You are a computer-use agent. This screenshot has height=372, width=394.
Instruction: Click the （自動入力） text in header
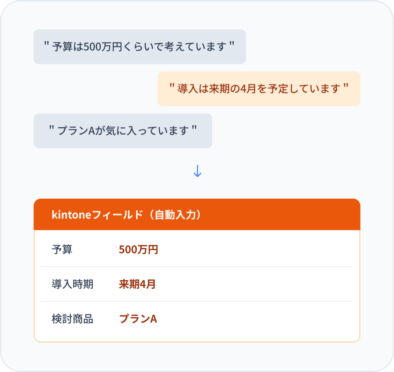tap(174, 215)
